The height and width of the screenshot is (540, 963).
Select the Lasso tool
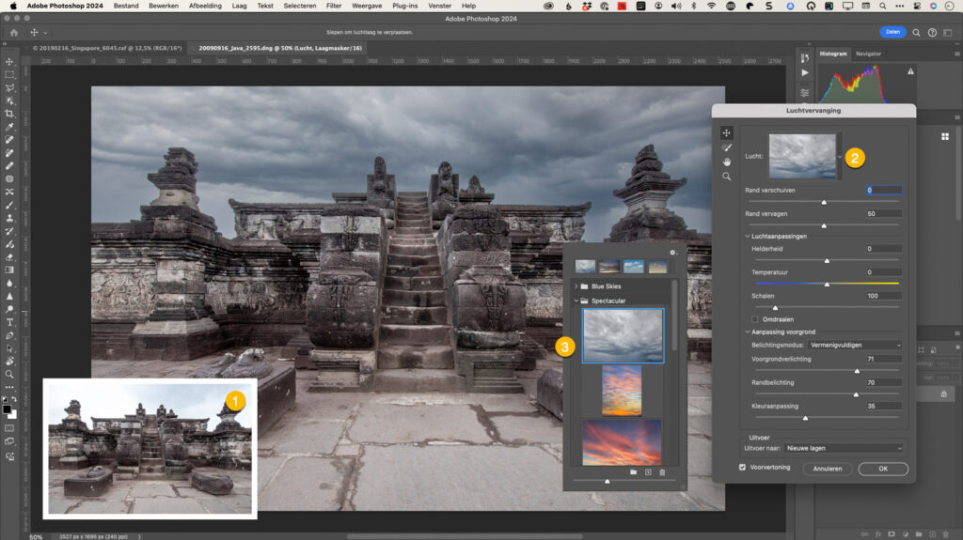pos(9,87)
